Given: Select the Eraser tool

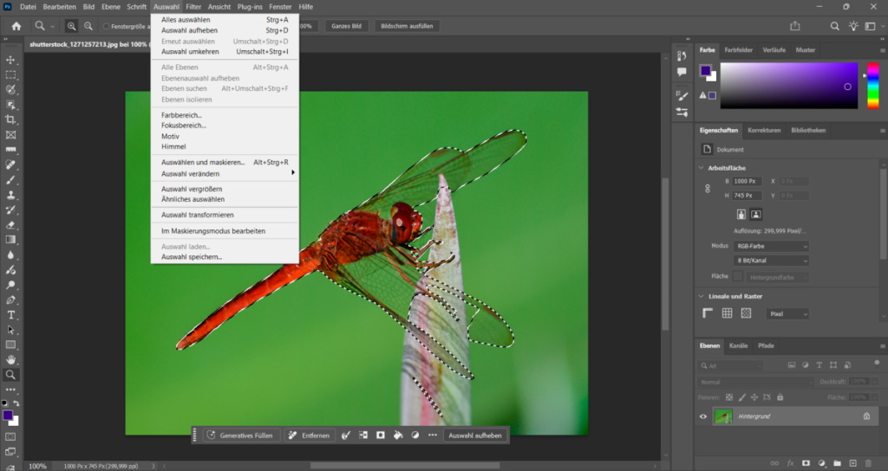Looking at the screenshot, I should [10, 224].
